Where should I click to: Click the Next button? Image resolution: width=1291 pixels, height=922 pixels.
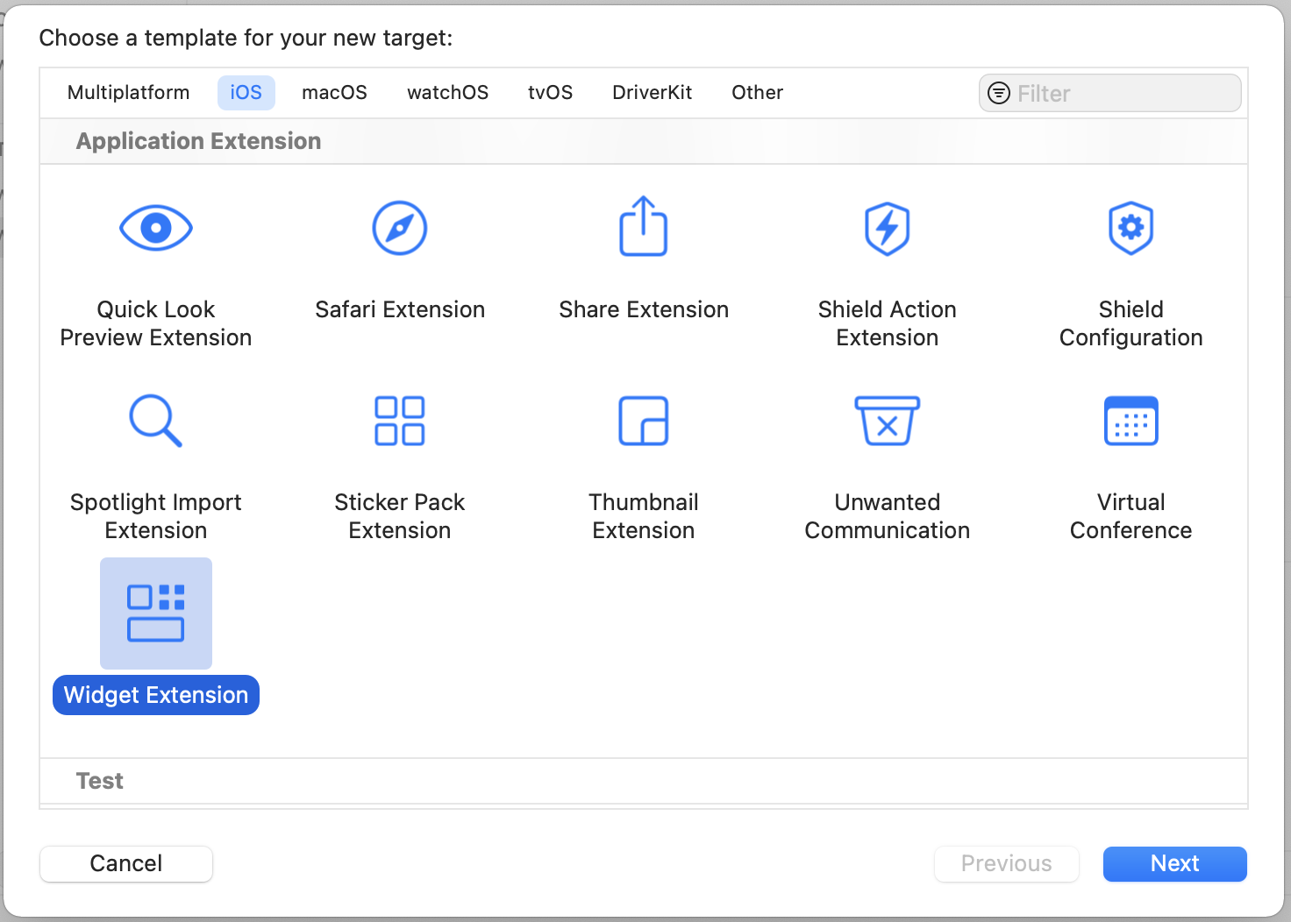(x=1174, y=864)
